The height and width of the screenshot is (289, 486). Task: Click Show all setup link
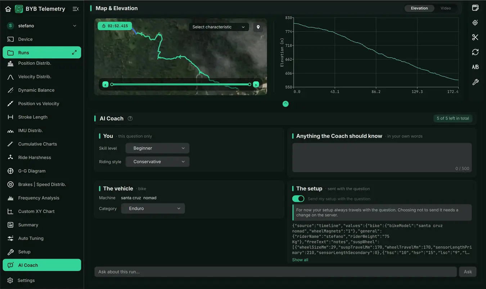point(300,260)
